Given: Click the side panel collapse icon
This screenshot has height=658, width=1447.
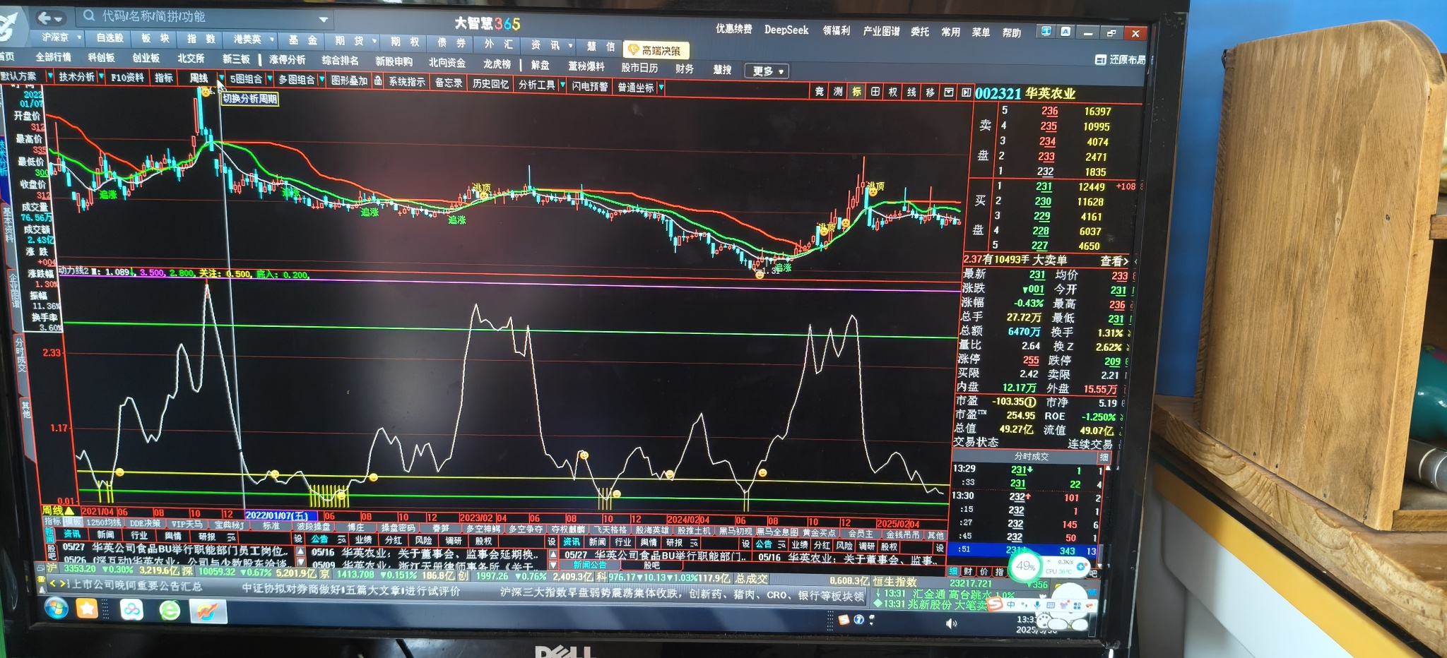Looking at the screenshot, I should click(x=966, y=92).
